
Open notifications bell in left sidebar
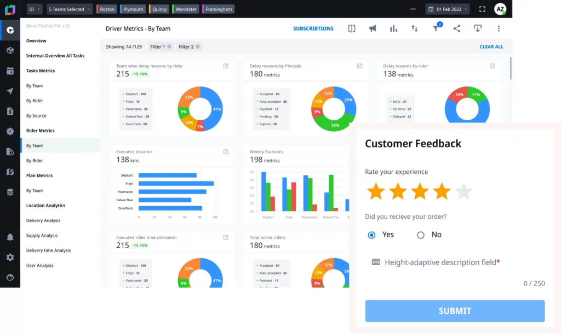(10, 237)
